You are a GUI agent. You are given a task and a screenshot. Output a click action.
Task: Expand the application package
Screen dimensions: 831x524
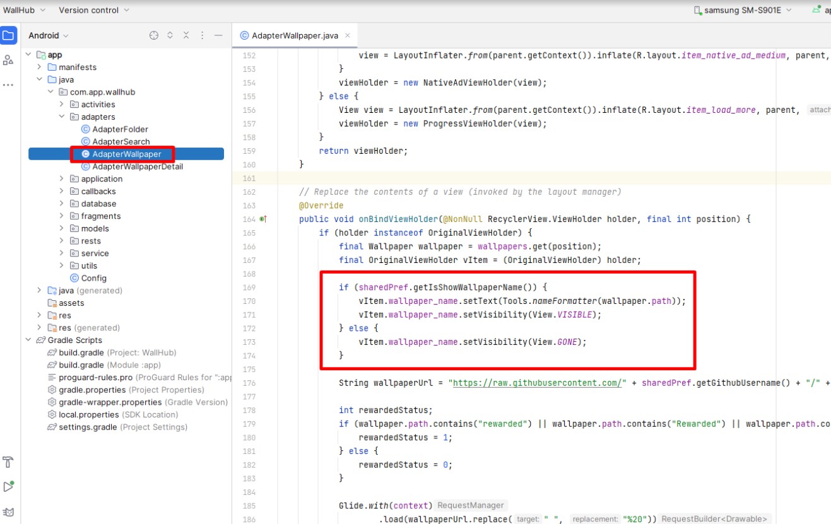coord(62,179)
